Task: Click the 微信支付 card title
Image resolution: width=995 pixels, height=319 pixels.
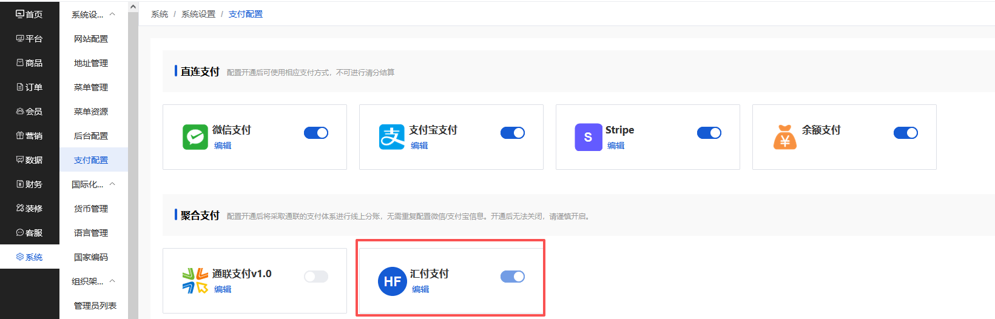Action: point(232,130)
